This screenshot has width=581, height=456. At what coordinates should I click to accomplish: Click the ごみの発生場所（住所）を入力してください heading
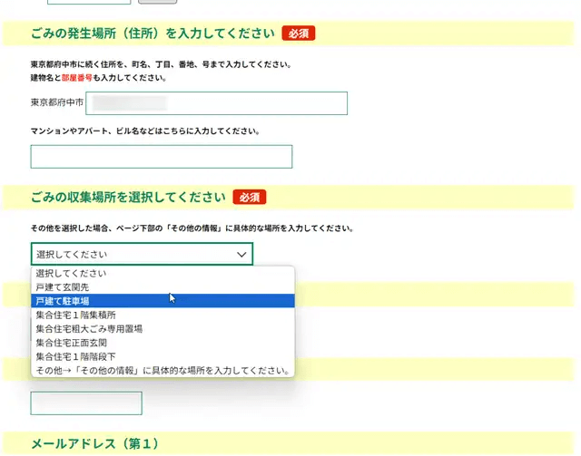[153, 34]
